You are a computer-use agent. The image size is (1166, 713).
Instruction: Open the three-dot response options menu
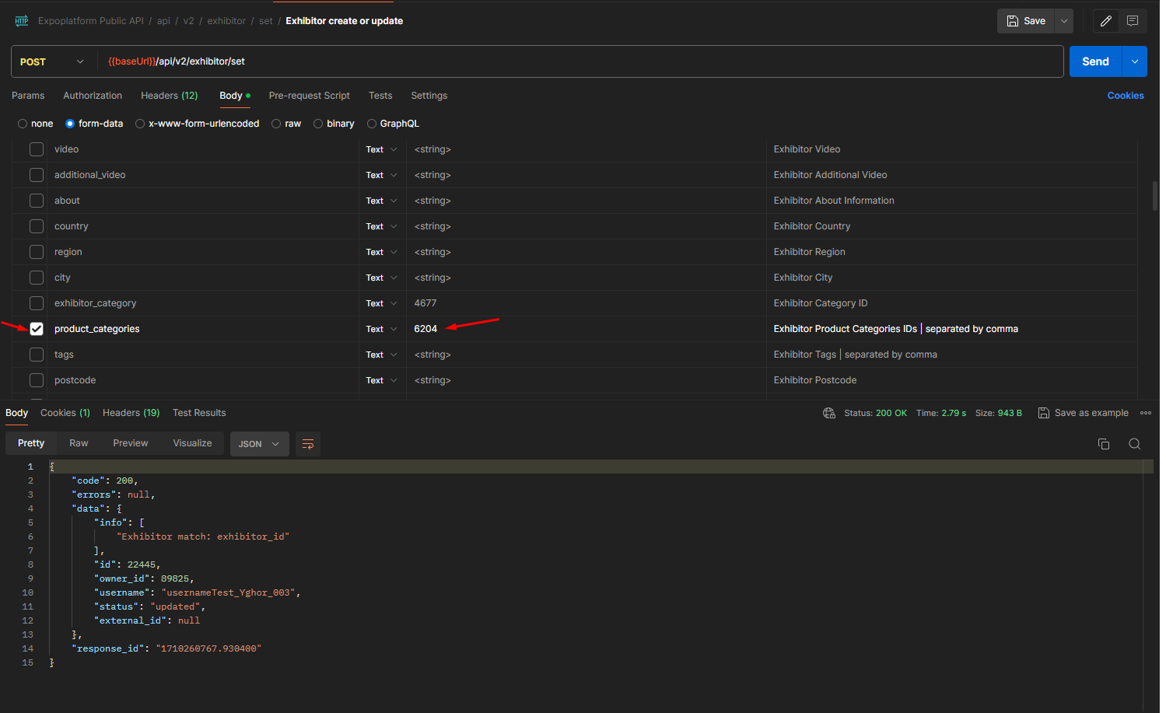(1146, 413)
